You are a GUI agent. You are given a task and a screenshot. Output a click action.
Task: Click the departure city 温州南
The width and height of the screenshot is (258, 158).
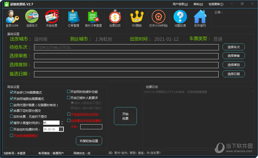(41, 39)
